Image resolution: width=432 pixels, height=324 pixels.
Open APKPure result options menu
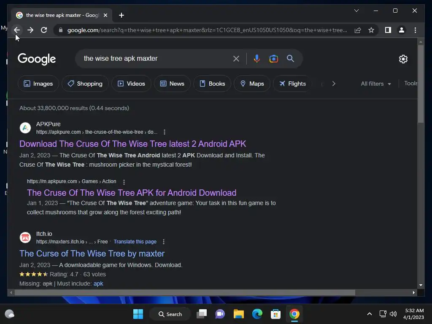(165, 132)
